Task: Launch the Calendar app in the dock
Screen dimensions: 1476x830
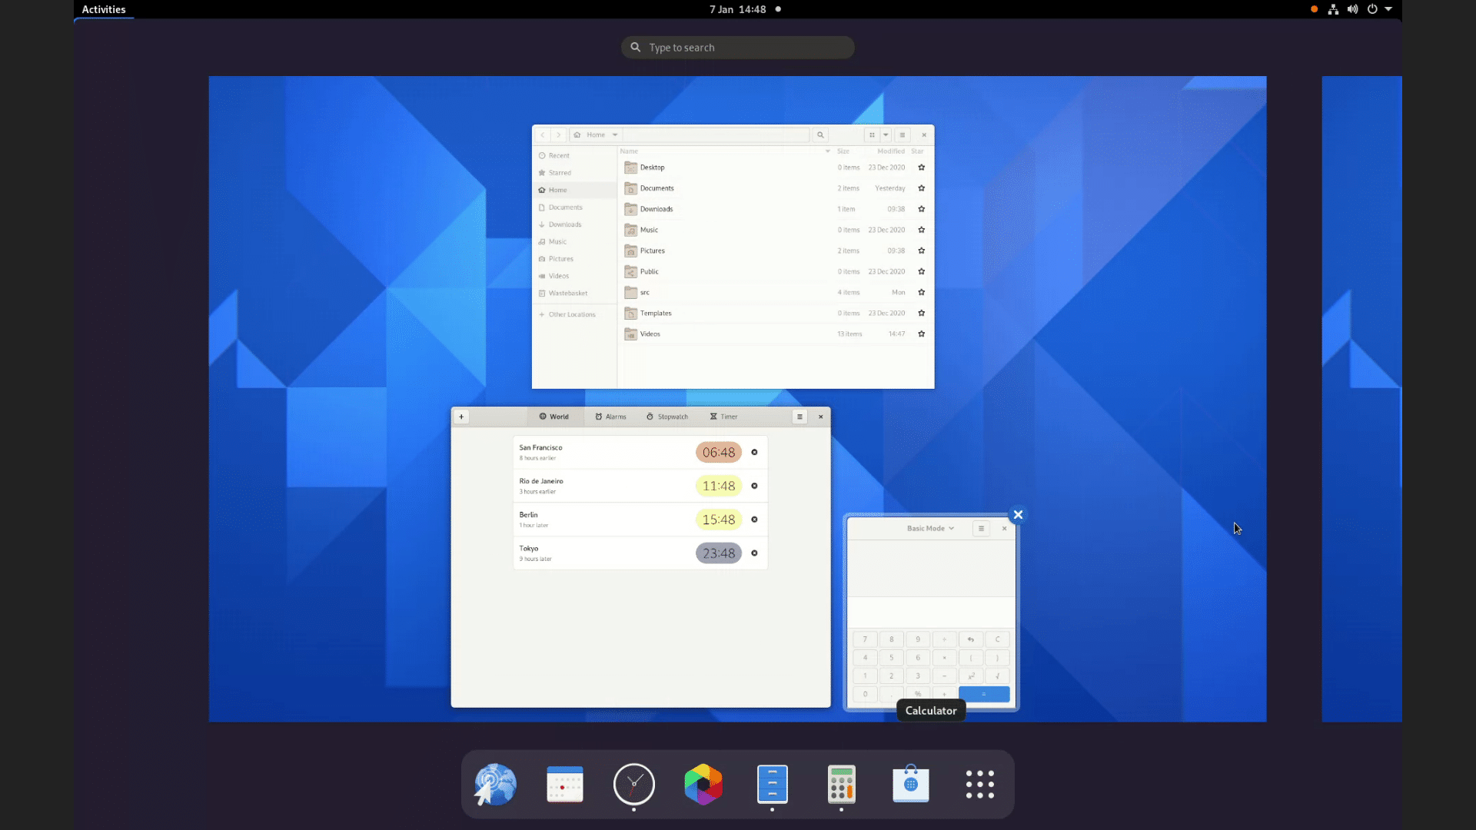Action: pyautogui.click(x=565, y=784)
